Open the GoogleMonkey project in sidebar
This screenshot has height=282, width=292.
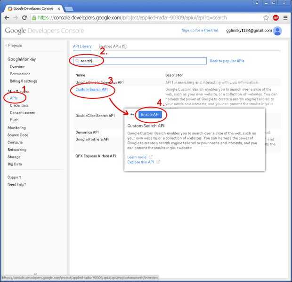point(22,59)
